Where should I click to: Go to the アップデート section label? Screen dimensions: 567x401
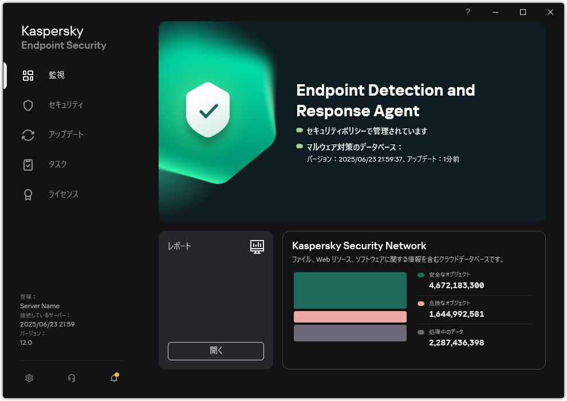point(66,135)
